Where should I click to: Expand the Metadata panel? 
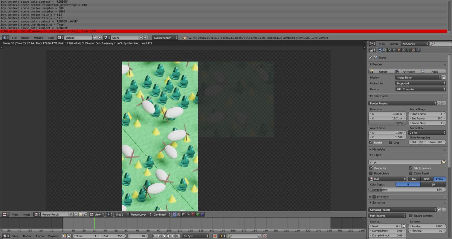click(379, 149)
